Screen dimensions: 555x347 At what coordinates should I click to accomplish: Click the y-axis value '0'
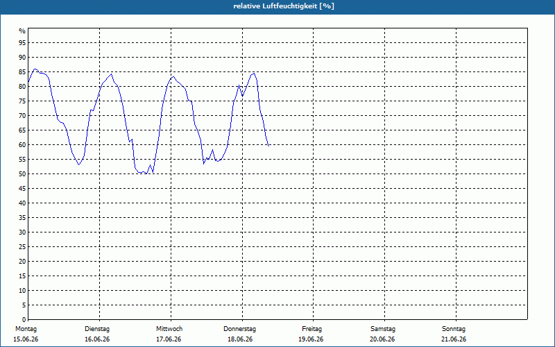[24, 320]
